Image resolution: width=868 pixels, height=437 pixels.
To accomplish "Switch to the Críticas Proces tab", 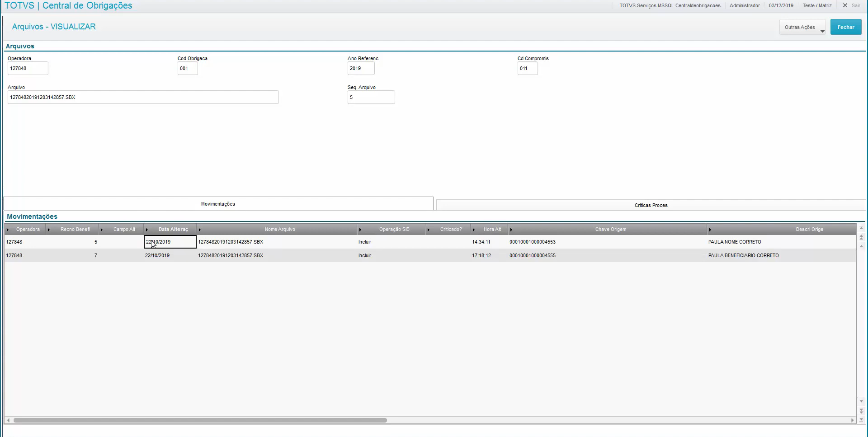I will (651, 205).
